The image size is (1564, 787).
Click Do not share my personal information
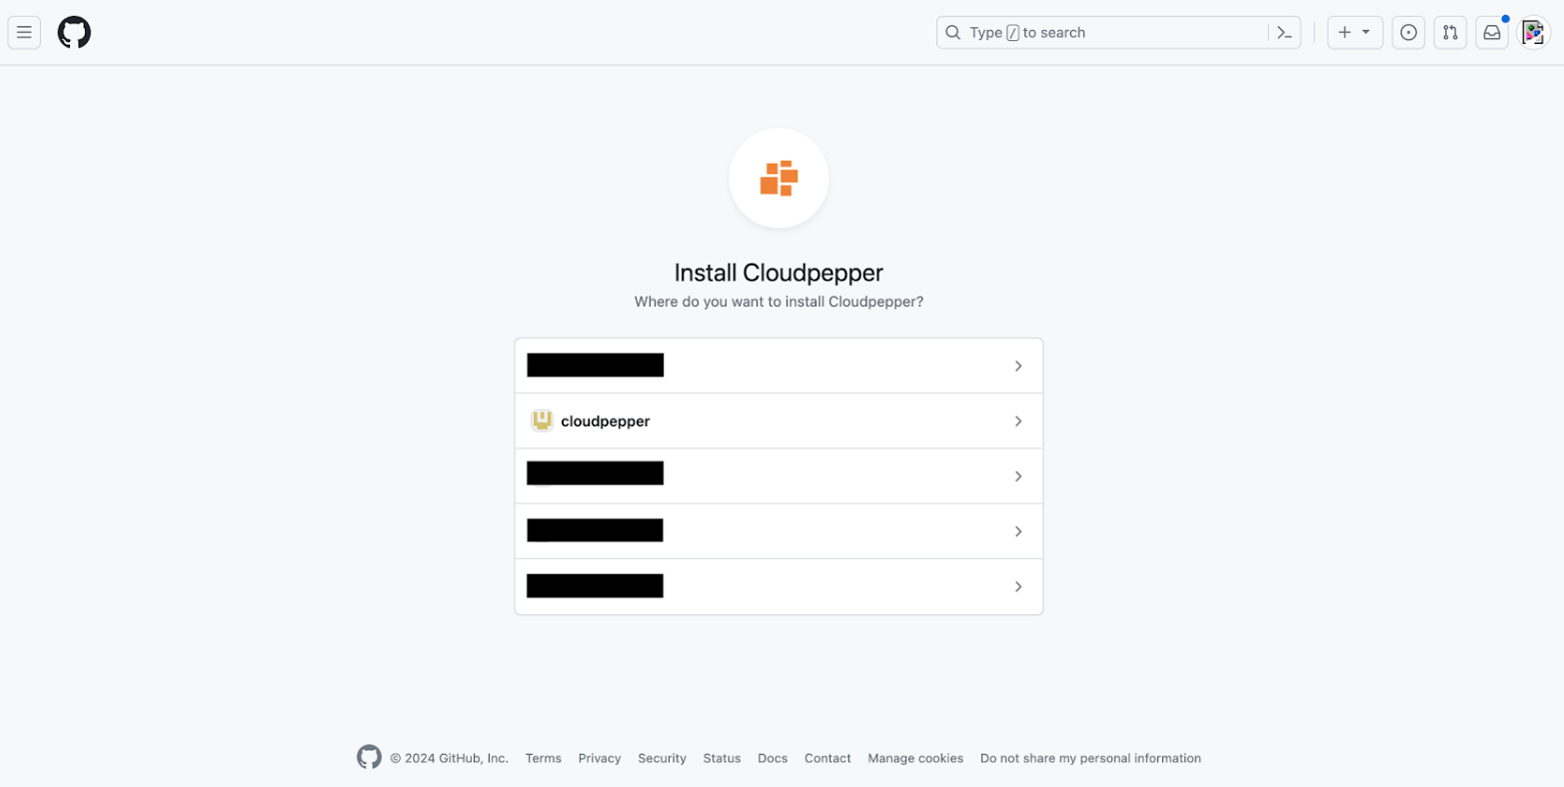1089,758
